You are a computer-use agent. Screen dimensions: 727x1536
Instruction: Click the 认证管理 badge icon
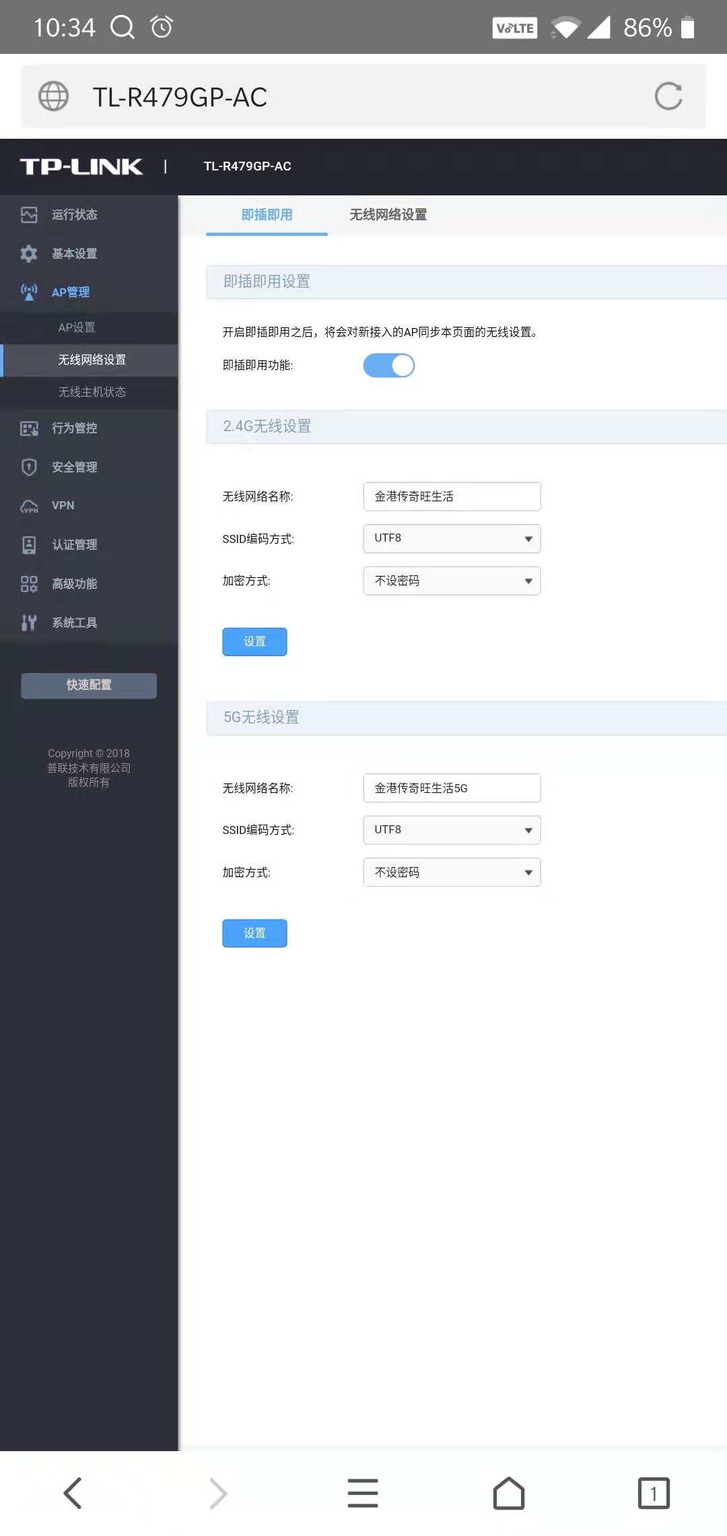tap(29, 545)
